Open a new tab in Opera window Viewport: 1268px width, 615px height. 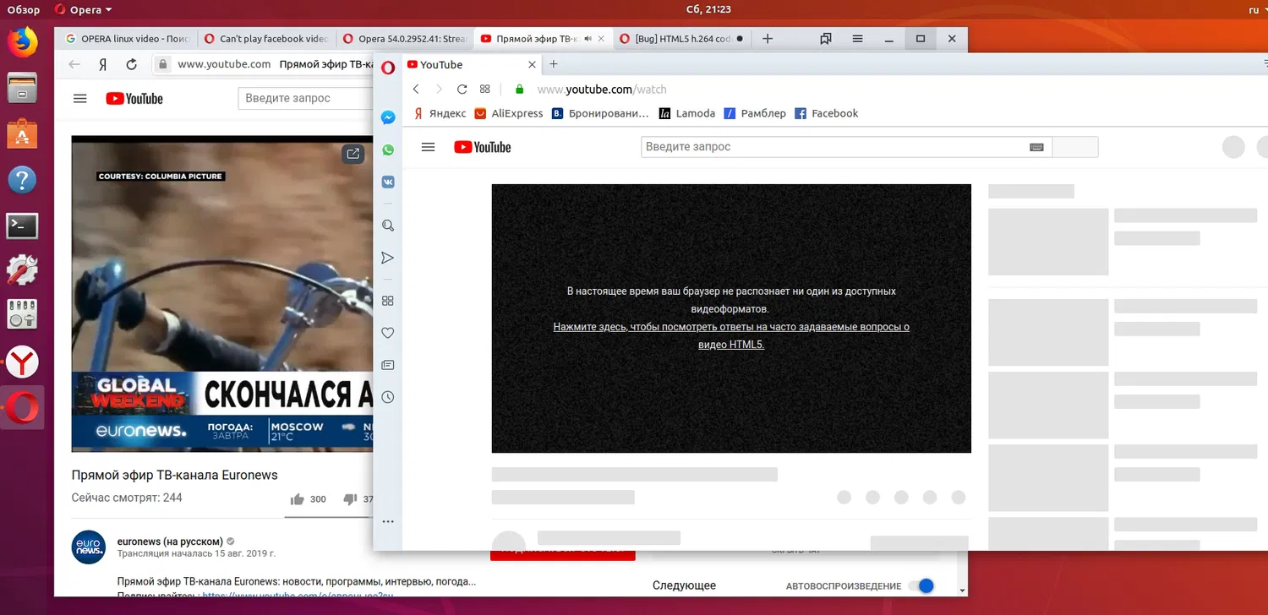[554, 64]
